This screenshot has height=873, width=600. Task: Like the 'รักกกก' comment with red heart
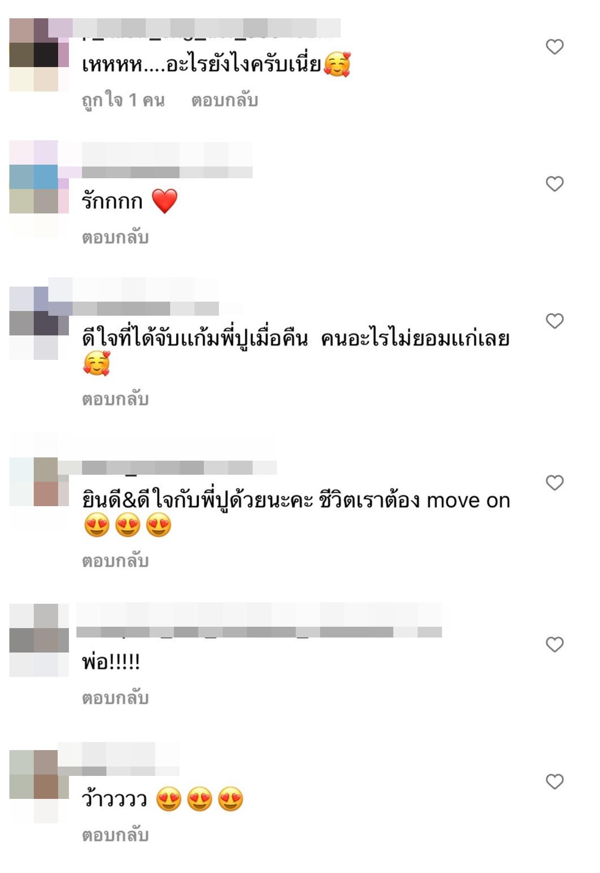[x=555, y=184]
